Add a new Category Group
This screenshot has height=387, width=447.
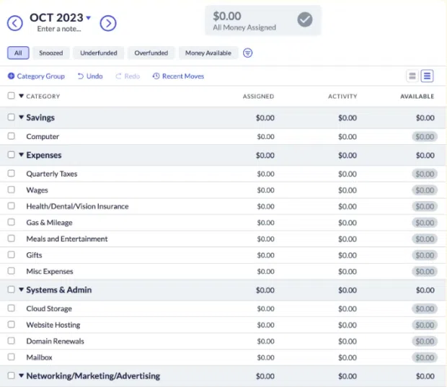[36, 76]
